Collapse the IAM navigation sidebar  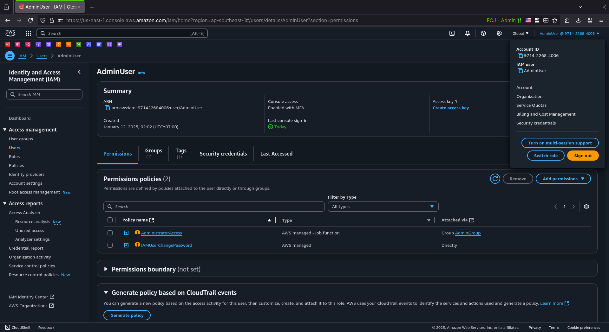79,72
